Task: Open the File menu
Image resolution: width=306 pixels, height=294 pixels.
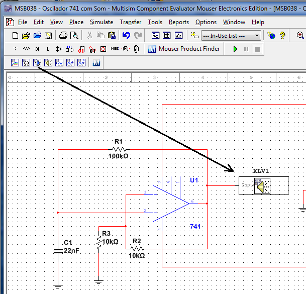Action: [23, 22]
